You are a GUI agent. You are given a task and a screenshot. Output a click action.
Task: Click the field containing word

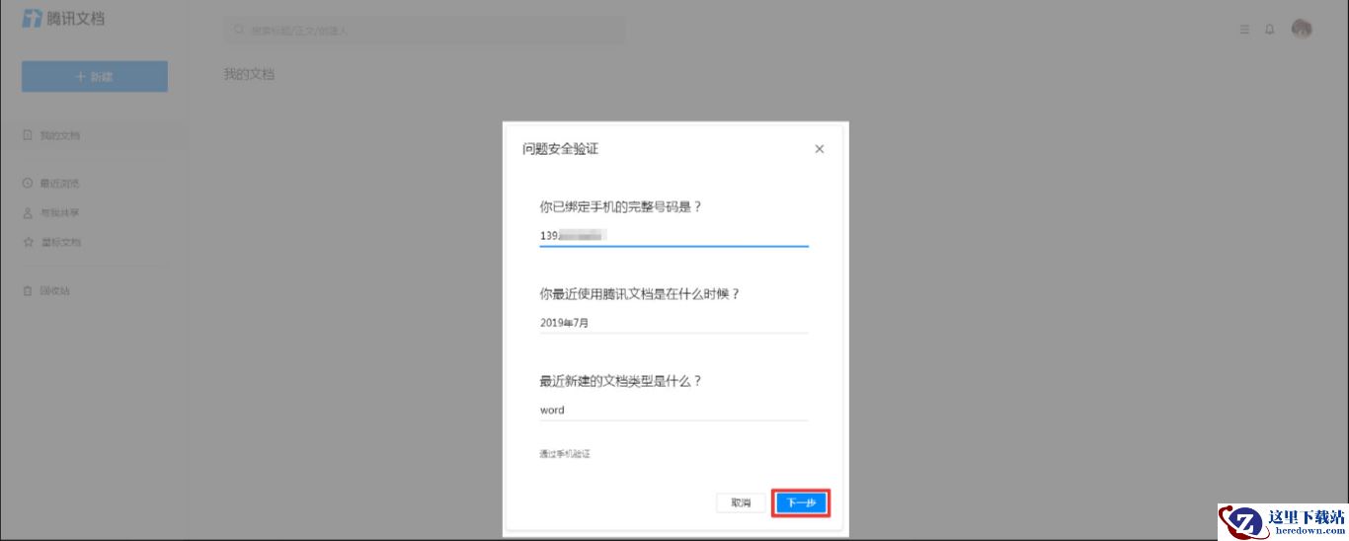tap(674, 410)
